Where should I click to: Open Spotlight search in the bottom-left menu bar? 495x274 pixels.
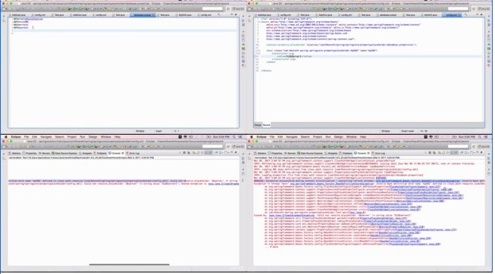pyautogui.click(x=234, y=137)
